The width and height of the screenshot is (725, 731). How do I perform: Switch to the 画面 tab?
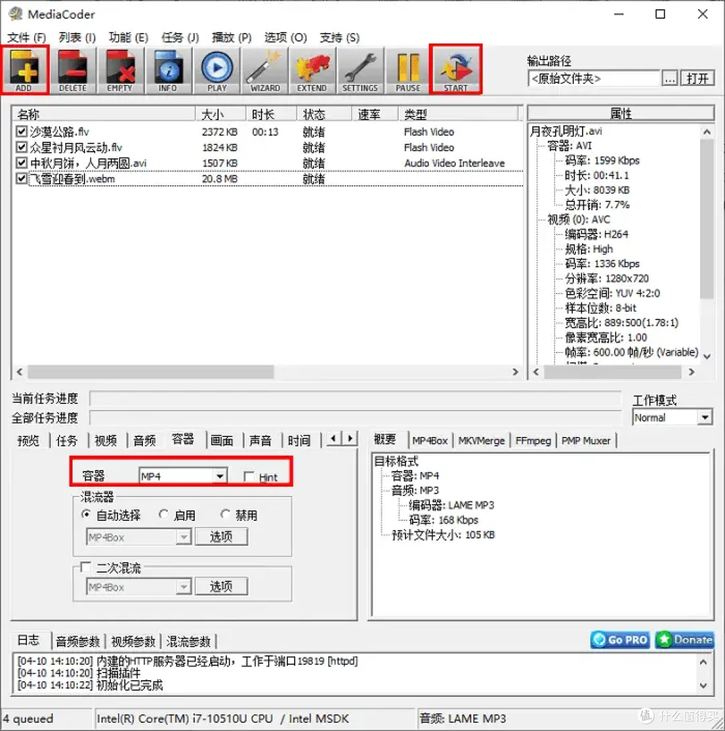coord(222,440)
